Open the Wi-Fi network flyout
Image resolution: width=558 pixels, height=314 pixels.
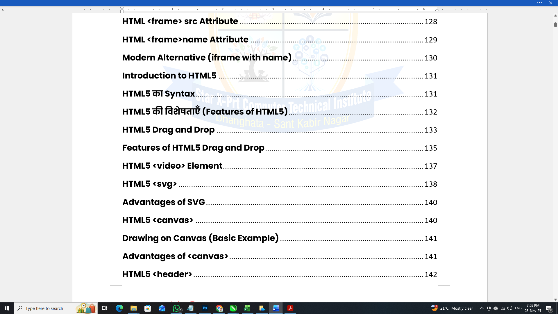503,308
